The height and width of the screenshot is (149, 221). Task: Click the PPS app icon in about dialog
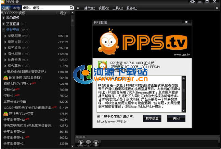tap(102, 64)
